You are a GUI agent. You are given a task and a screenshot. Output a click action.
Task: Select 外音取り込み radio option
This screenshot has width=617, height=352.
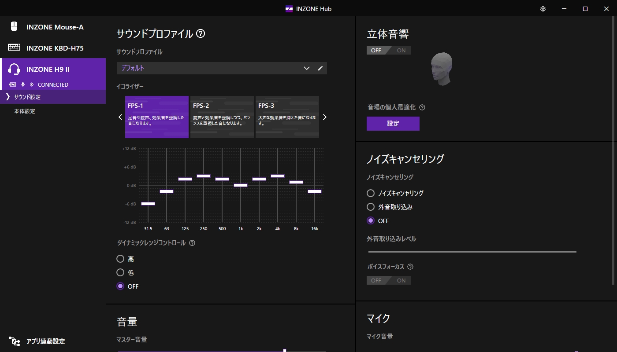[371, 207]
